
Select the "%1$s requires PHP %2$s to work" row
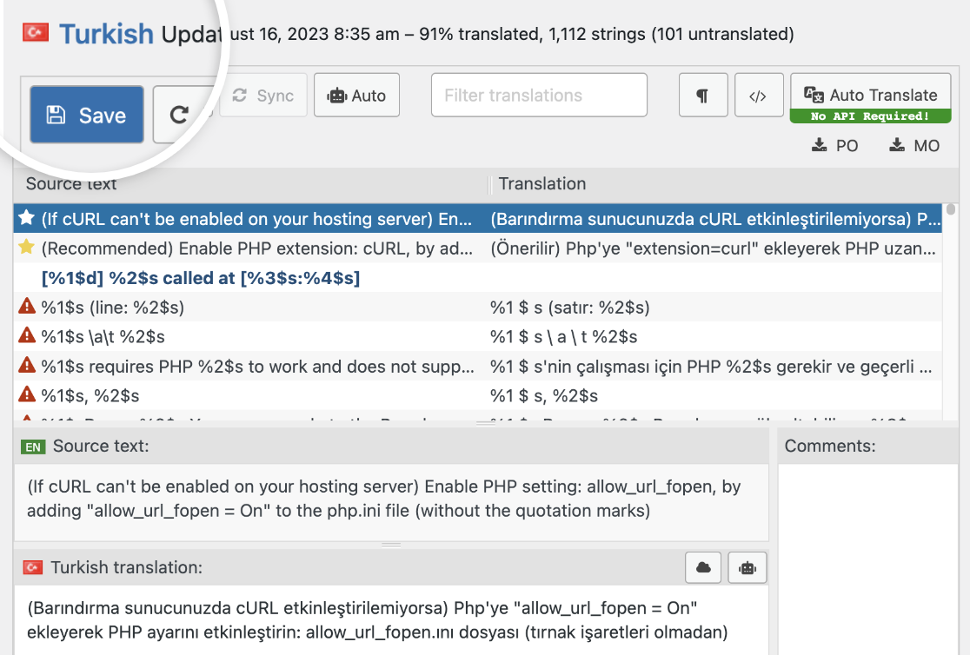click(477, 366)
